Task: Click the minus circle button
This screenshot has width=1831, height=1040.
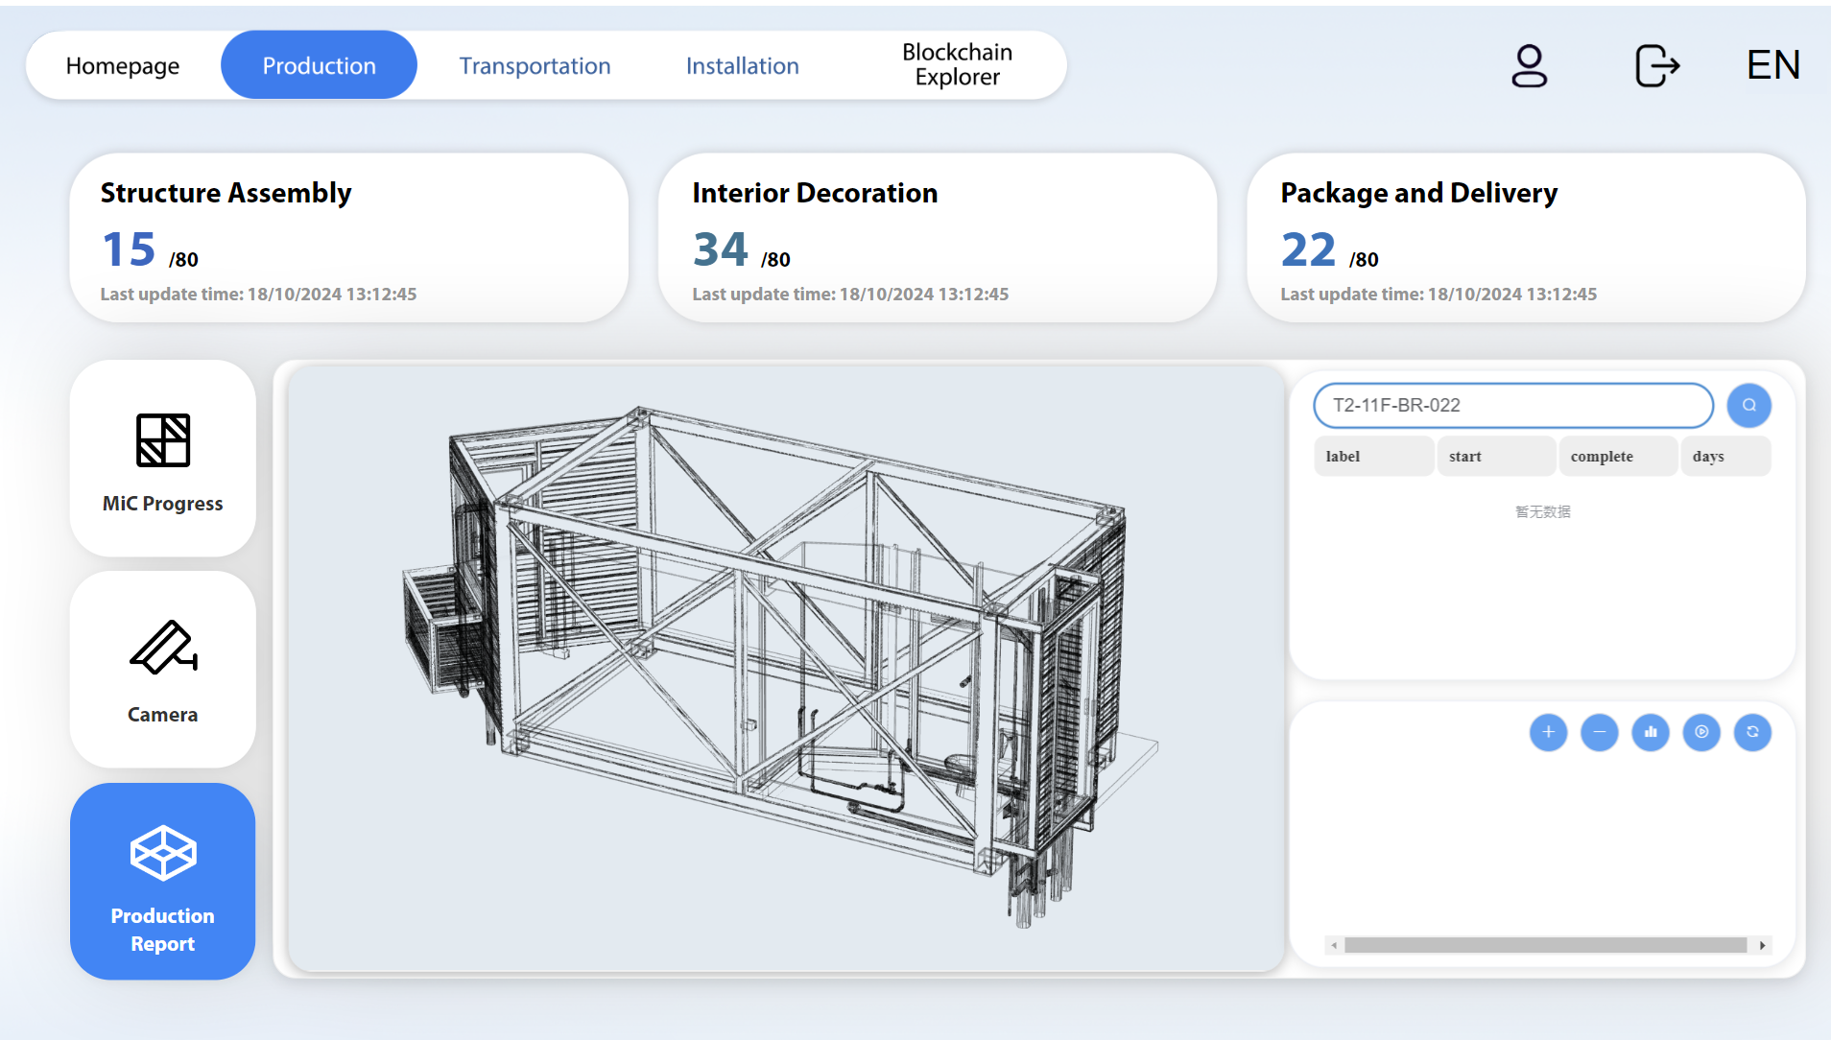Action: point(1599,732)
